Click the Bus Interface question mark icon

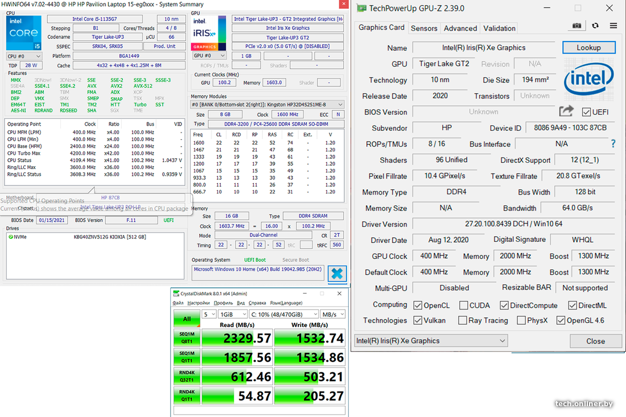click(613, 144)
